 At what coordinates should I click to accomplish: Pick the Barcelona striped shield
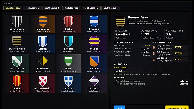tap(43, 22)
